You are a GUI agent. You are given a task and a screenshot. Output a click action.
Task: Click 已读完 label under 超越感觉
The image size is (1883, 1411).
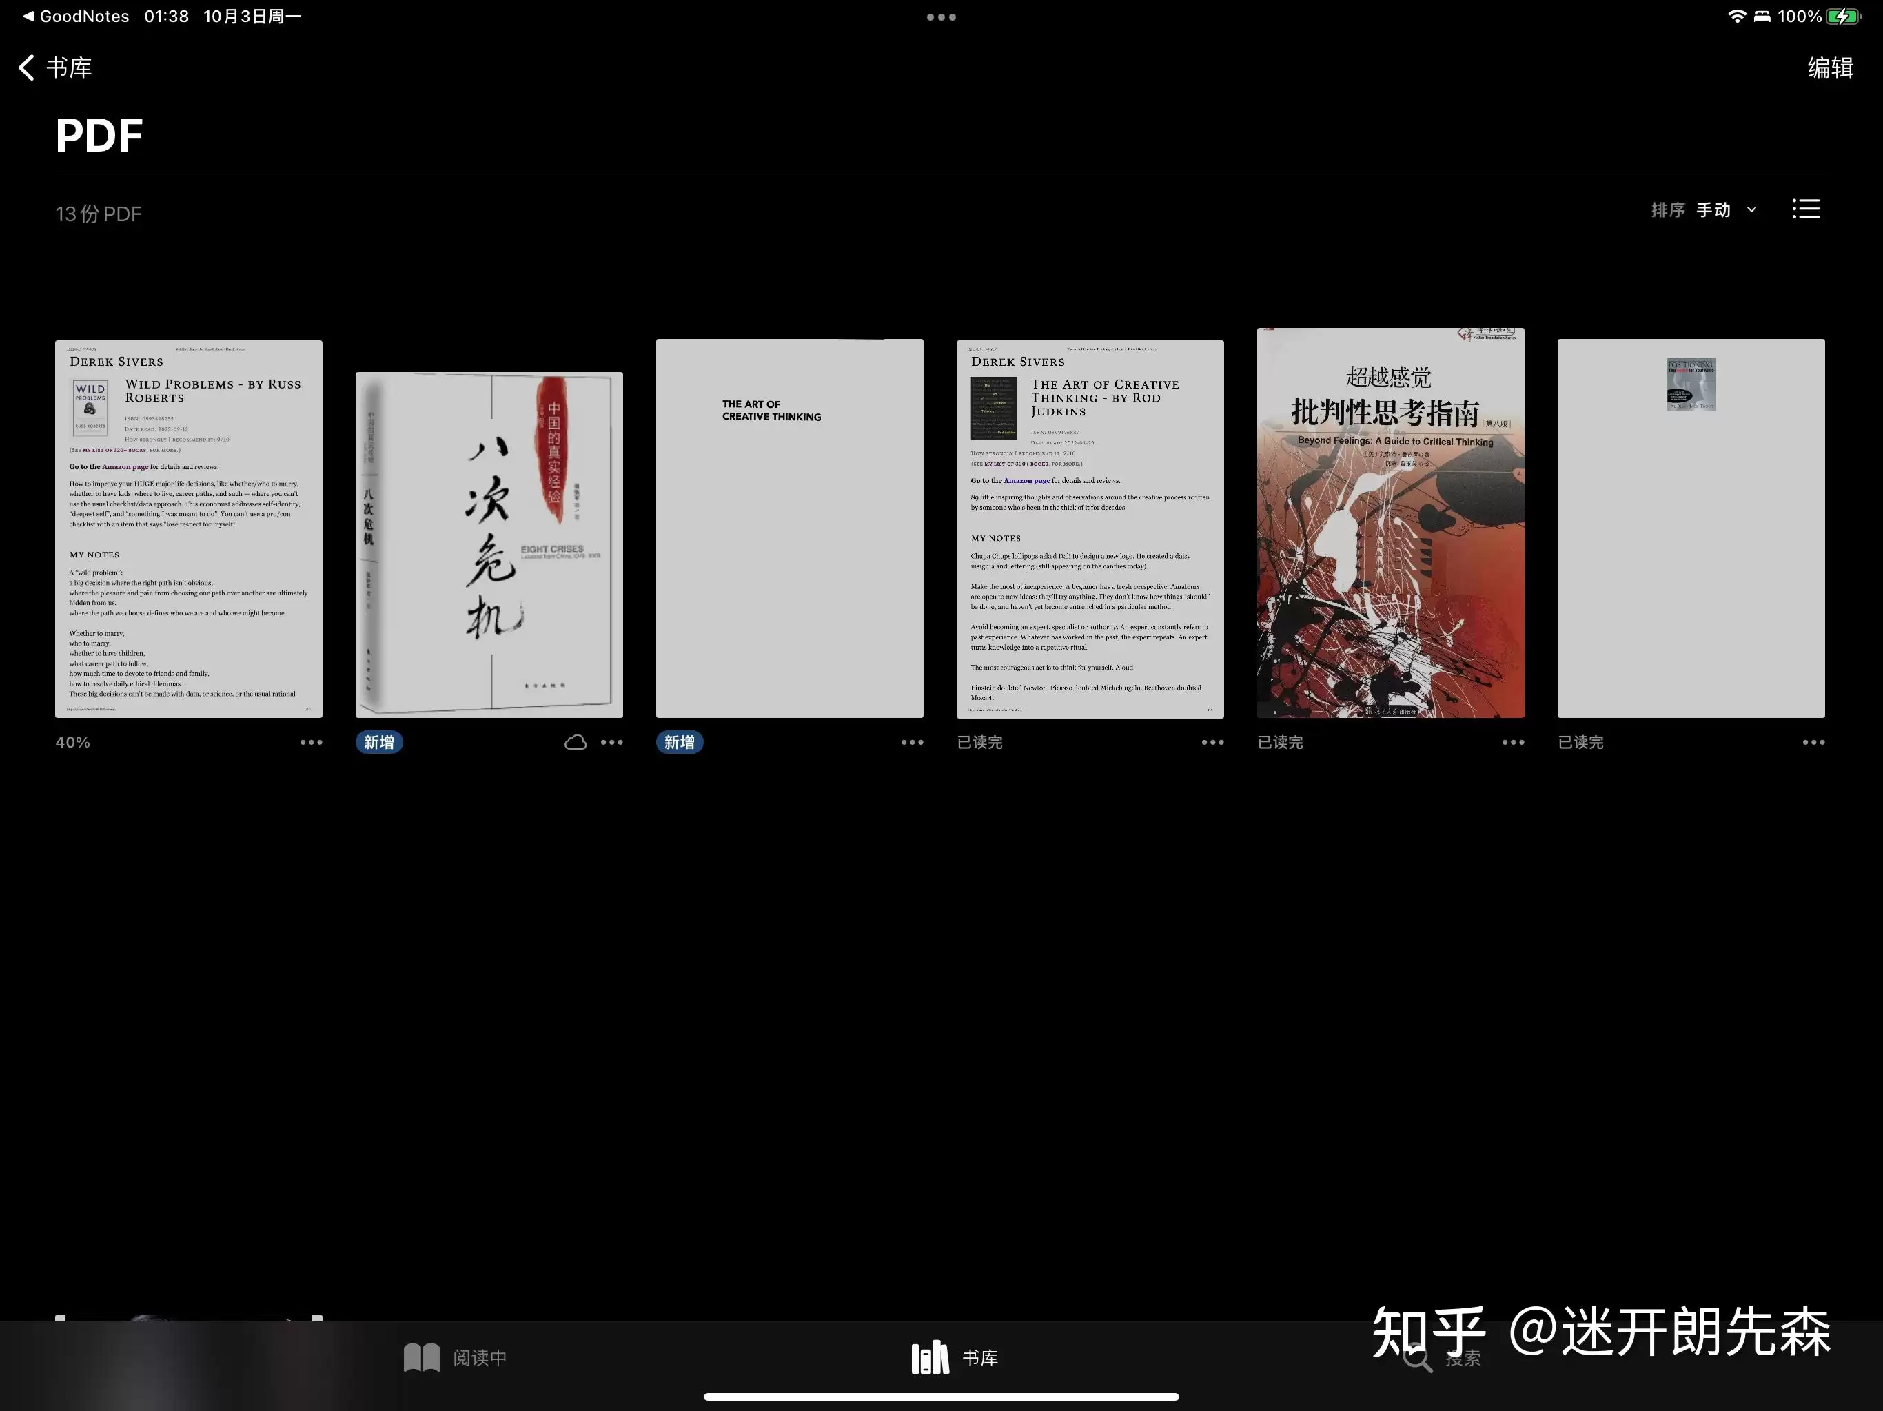point(1281,742)
